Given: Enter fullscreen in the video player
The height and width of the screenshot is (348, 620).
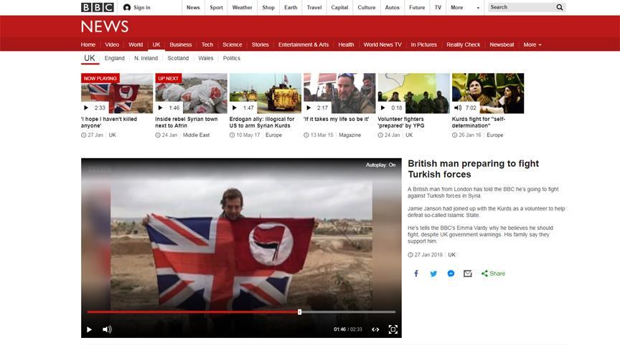Looking at the screenshot, I should (393, 329).
